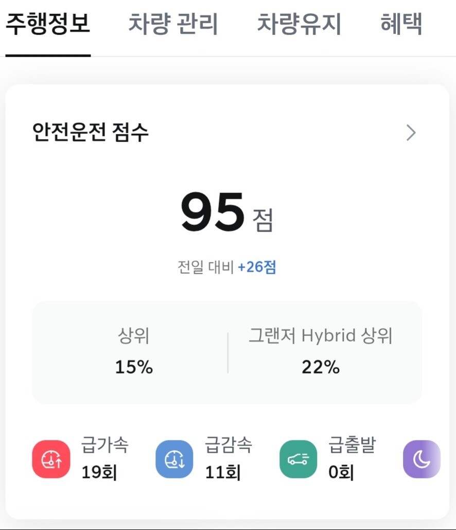Tap the 급가속 19회 count label
Screen dimensions: 456x530
tap(99, 472)
